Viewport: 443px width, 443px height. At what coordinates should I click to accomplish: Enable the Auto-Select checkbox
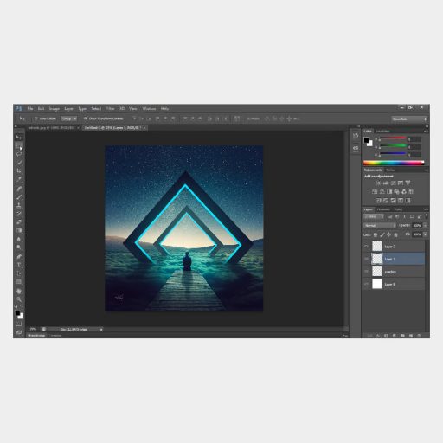36,119
